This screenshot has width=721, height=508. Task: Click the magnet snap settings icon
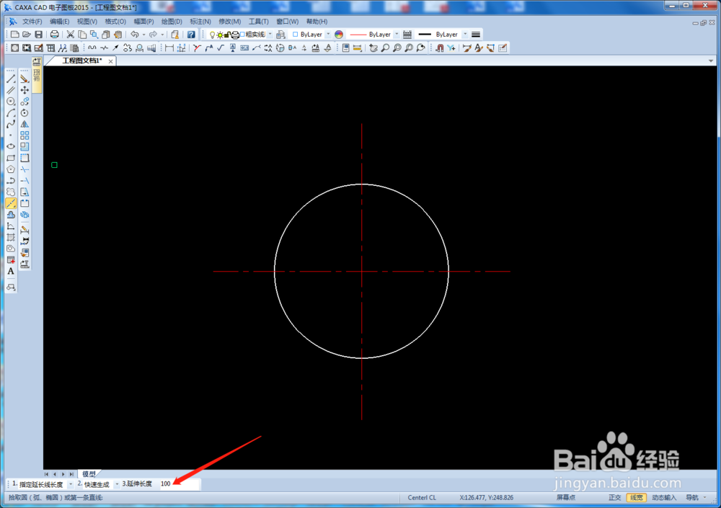[x=440, y=48]
